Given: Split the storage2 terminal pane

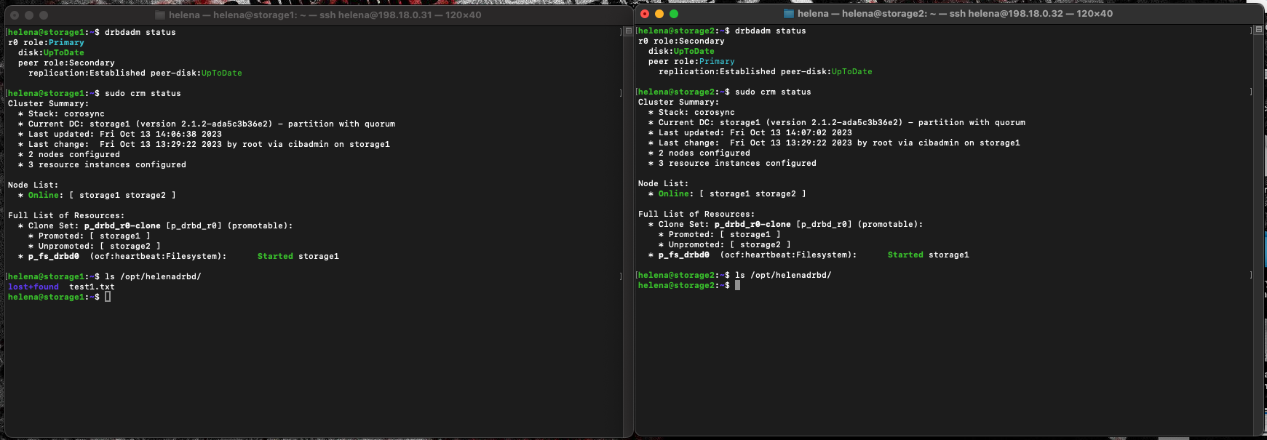Looking at the screenshot, I should coord(1259,30).
